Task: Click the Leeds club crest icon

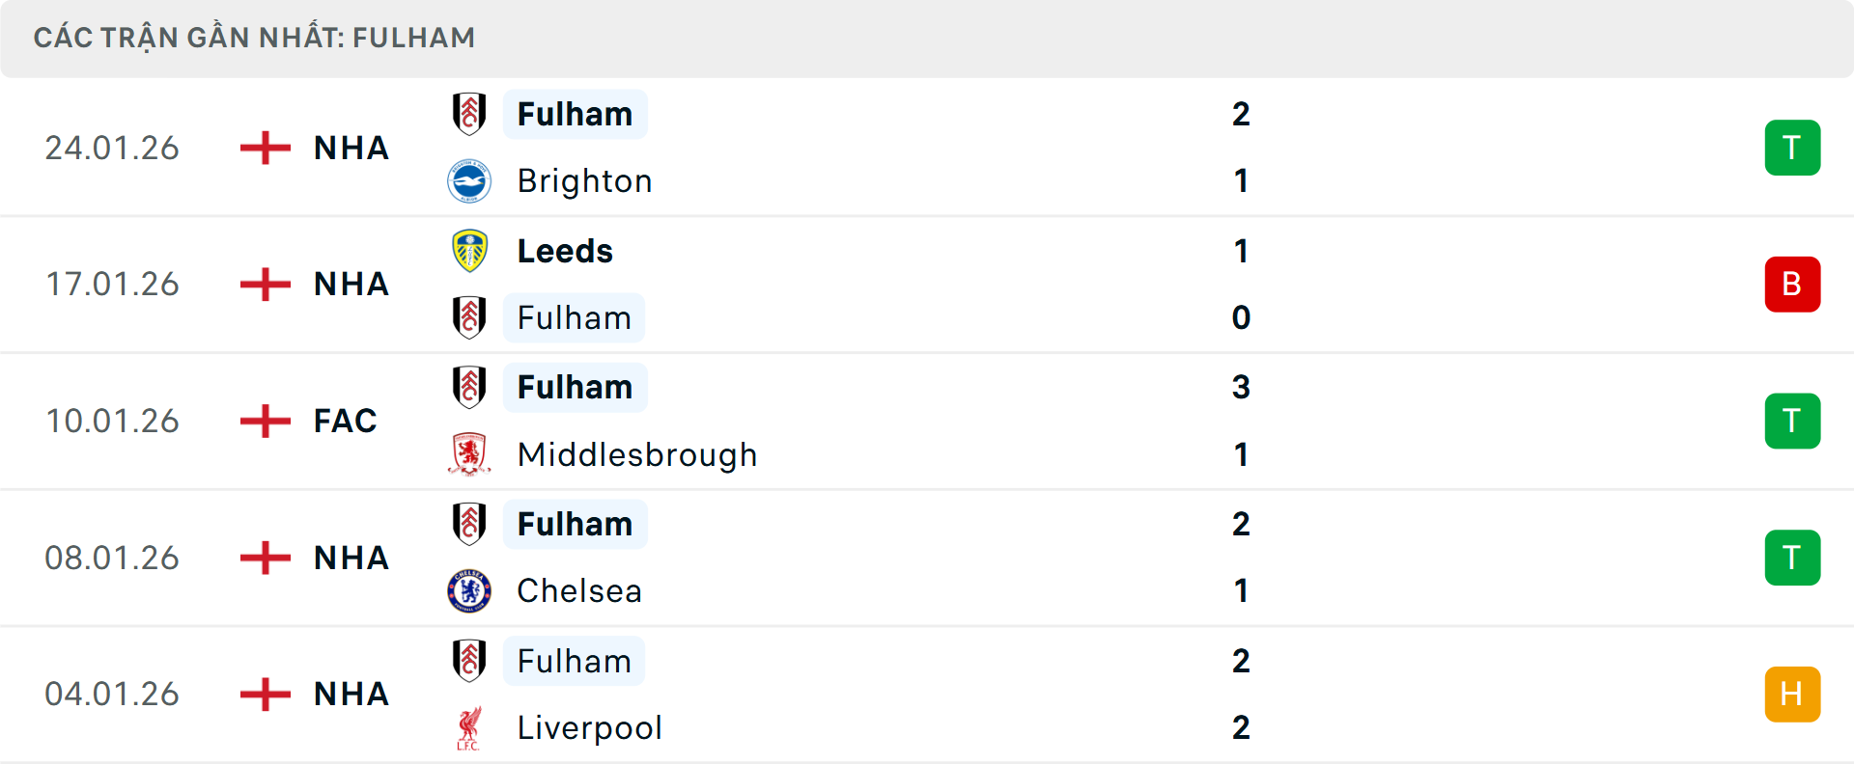Action: (x=470, y=250)
